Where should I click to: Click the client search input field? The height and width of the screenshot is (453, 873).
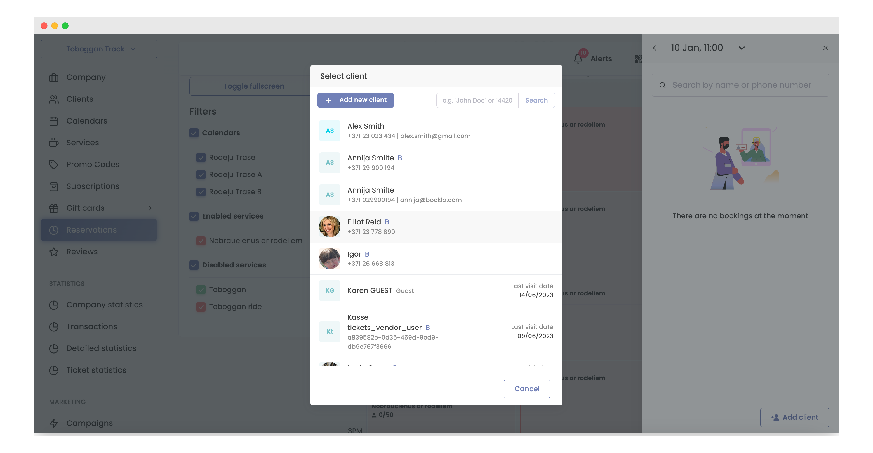(x=477, y=101)
